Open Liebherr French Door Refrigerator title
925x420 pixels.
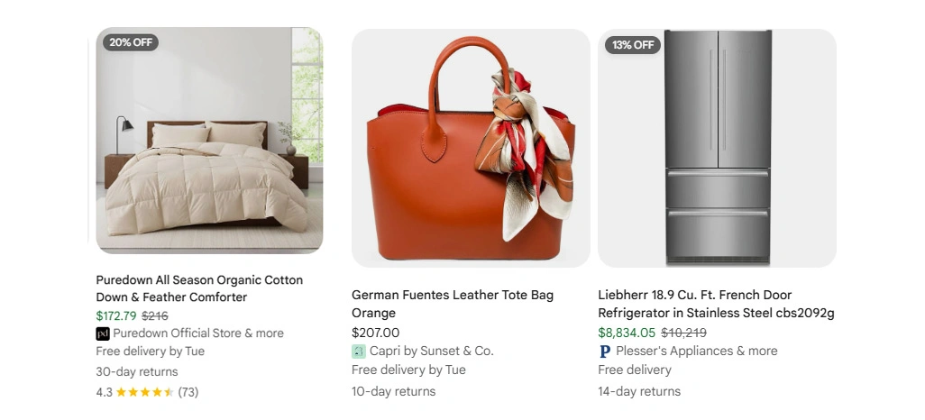pyautogui.click(x=716, y=303)
